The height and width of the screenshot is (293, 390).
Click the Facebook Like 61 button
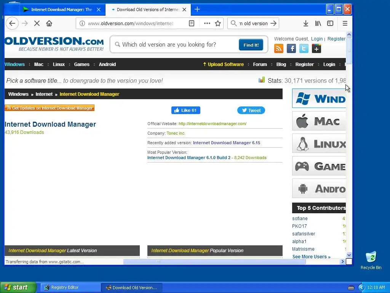(185, 110)
